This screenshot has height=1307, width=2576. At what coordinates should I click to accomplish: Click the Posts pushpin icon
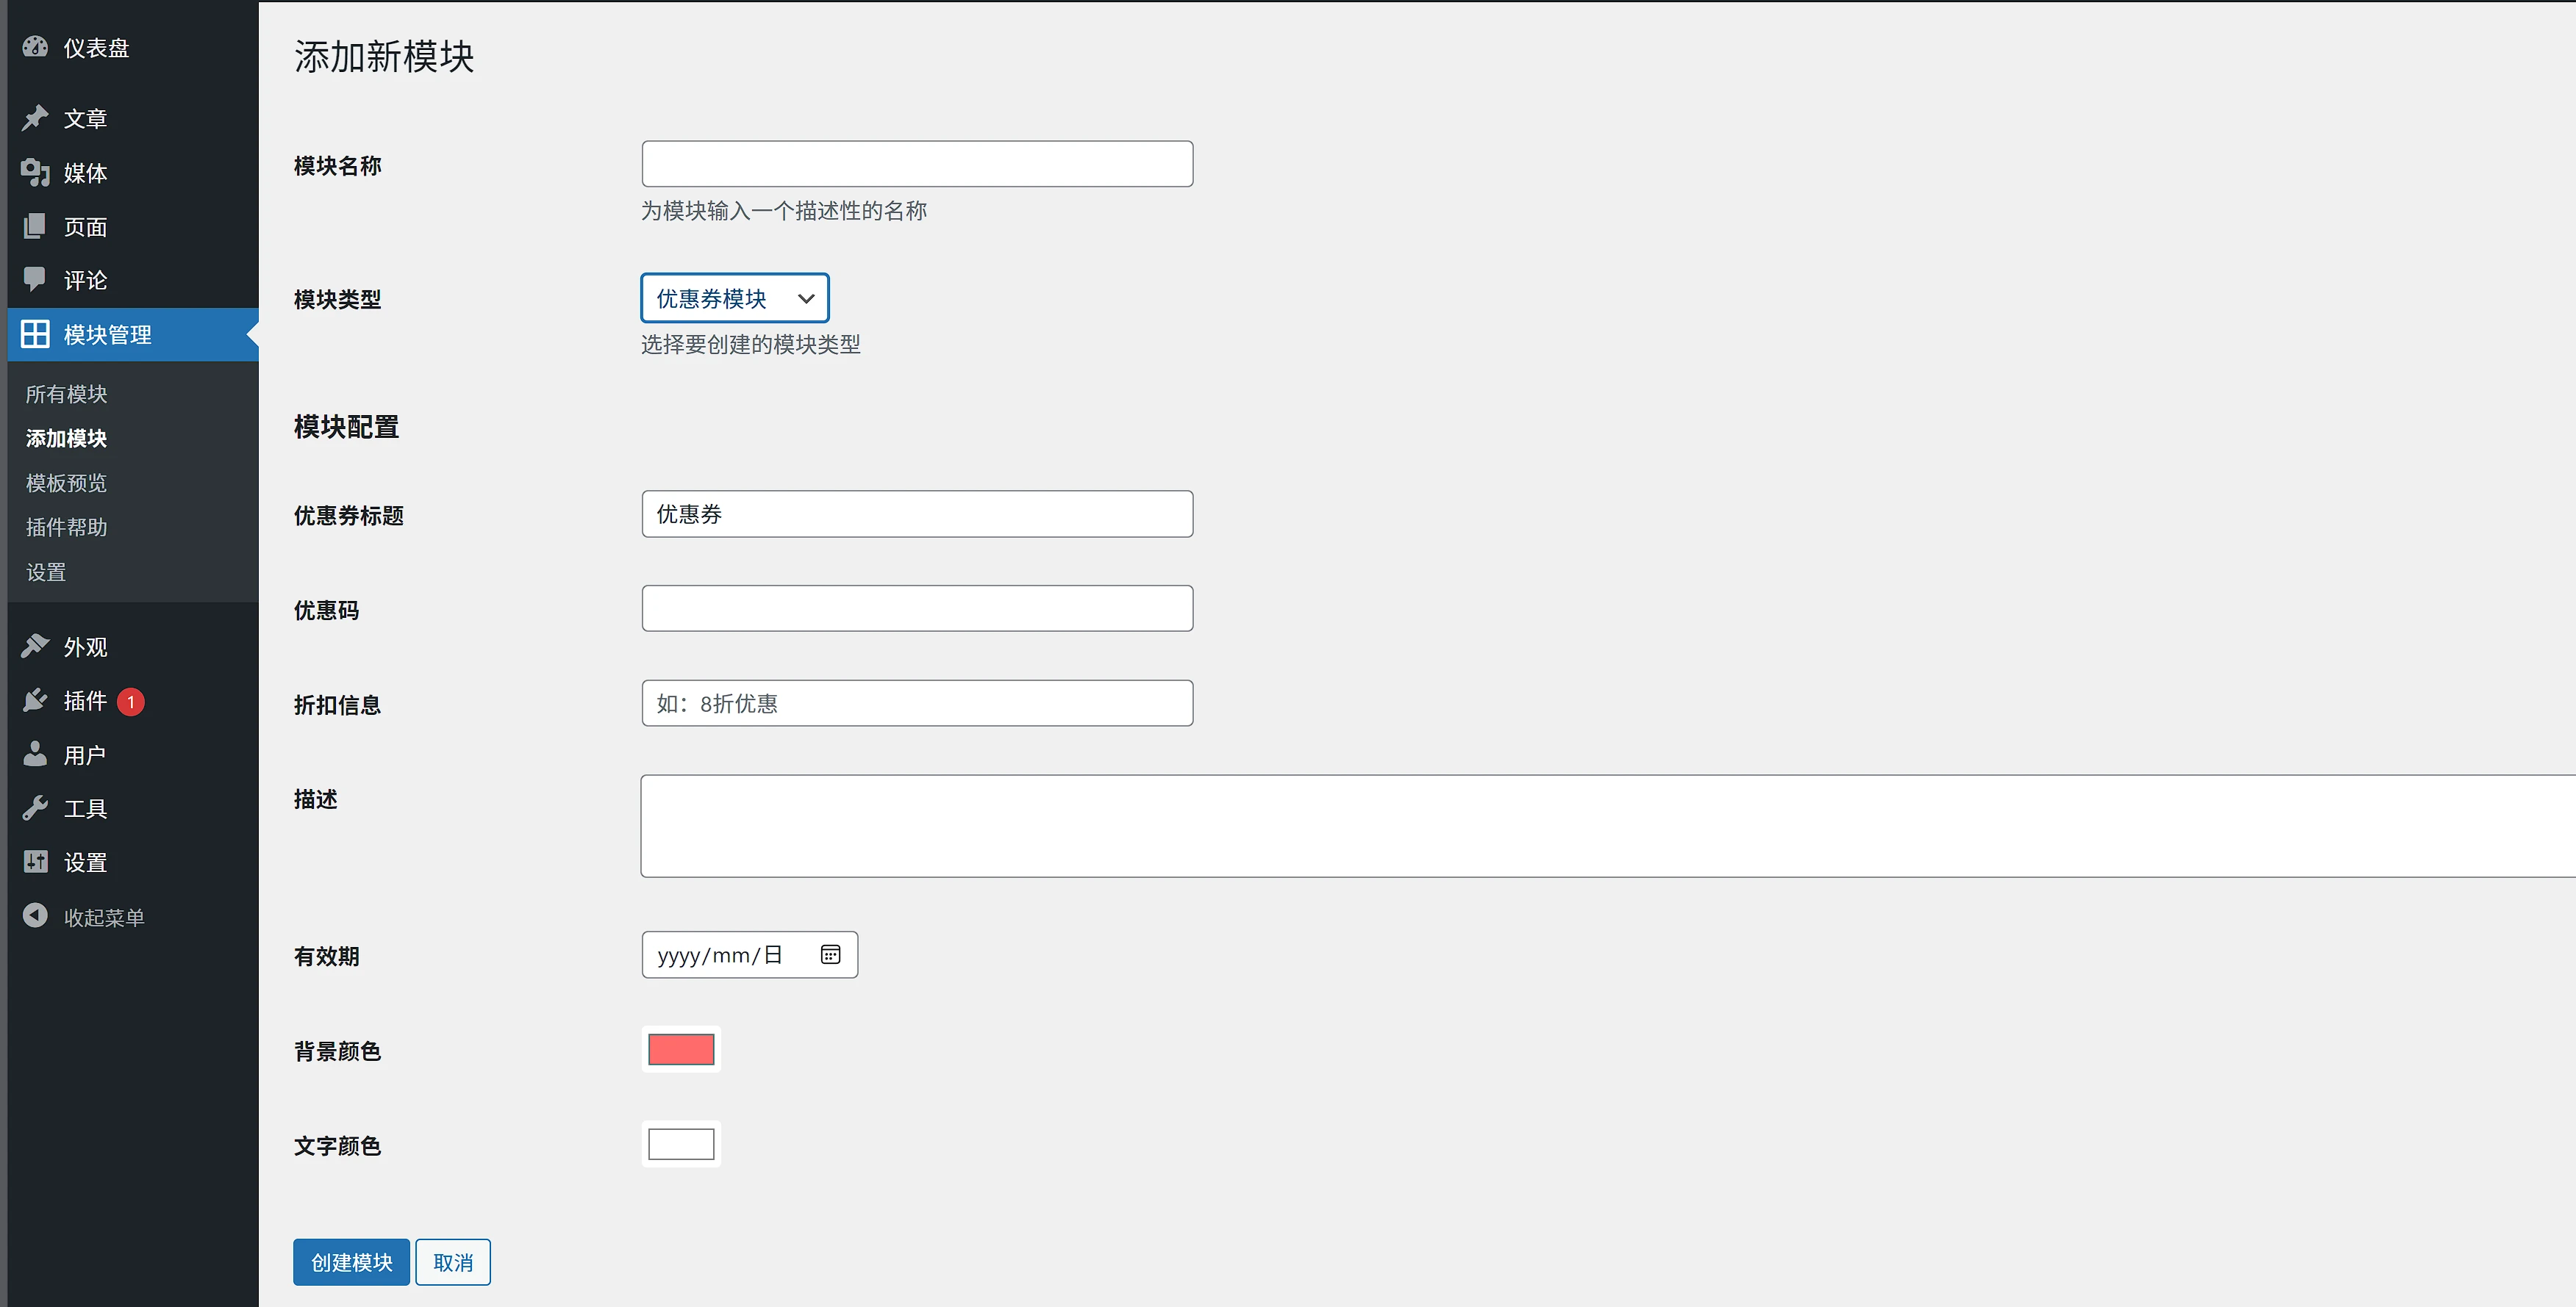point(35,118)
